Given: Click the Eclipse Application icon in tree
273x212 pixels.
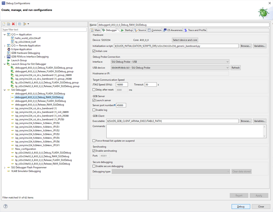Looking at the screenshot, I should (x=9, y=49).
